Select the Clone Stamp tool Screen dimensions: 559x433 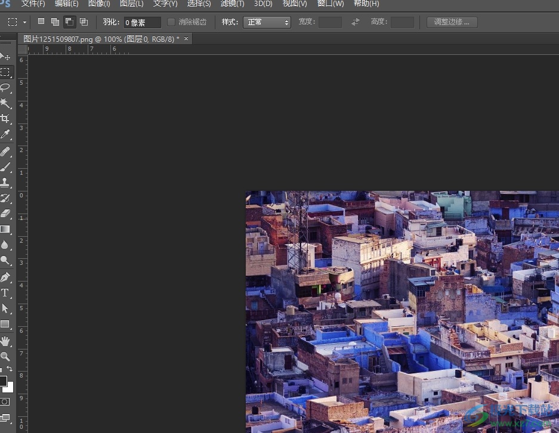coord(5,183)
